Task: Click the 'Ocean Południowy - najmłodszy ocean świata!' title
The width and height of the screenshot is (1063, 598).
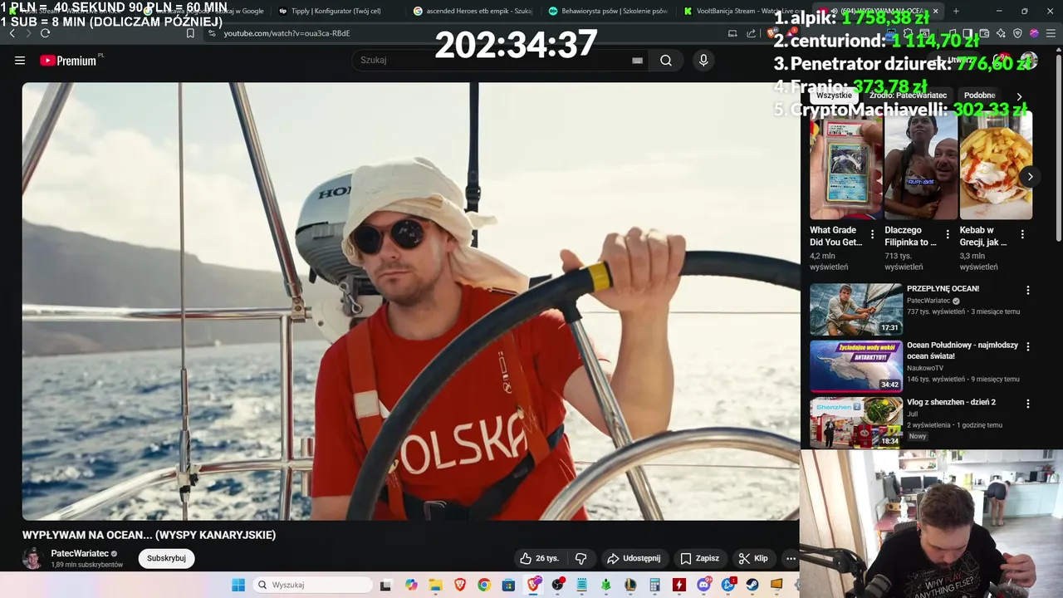Action: click(x=963, y=350)
